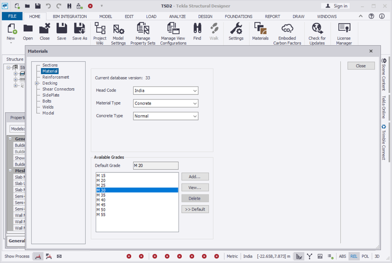
Task: Click the quick access Save disk icon
Action: point(38,6)
